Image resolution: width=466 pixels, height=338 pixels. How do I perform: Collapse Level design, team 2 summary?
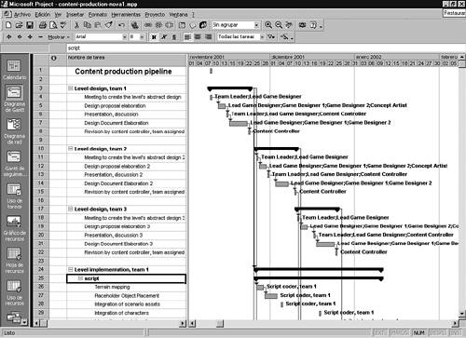71,149
